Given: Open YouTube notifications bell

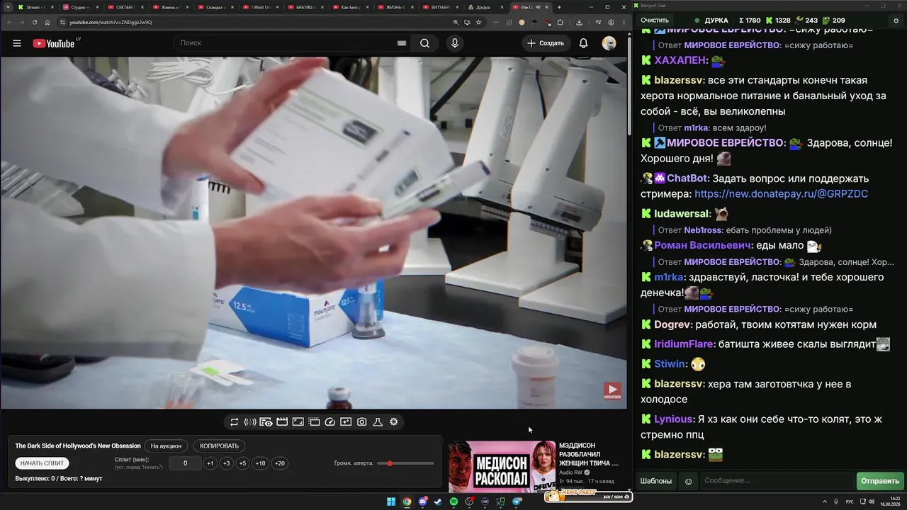Looking at the screenshot, I should click(x=583, y=43).
